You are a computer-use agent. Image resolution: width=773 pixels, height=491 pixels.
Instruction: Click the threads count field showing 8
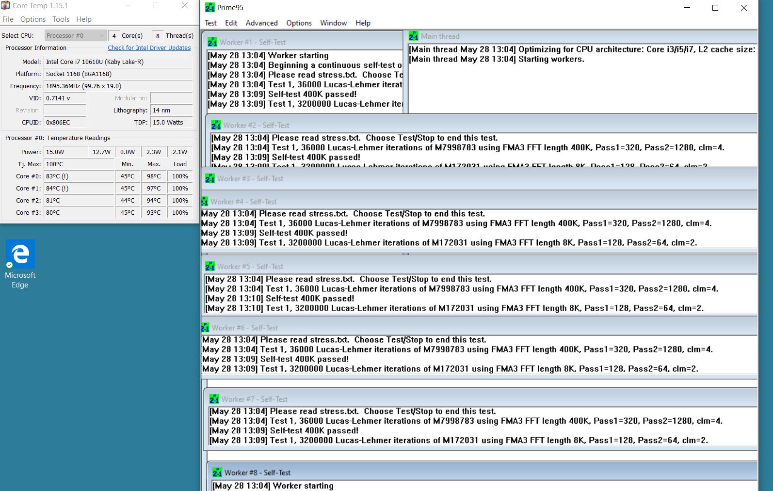pos(158,36)
